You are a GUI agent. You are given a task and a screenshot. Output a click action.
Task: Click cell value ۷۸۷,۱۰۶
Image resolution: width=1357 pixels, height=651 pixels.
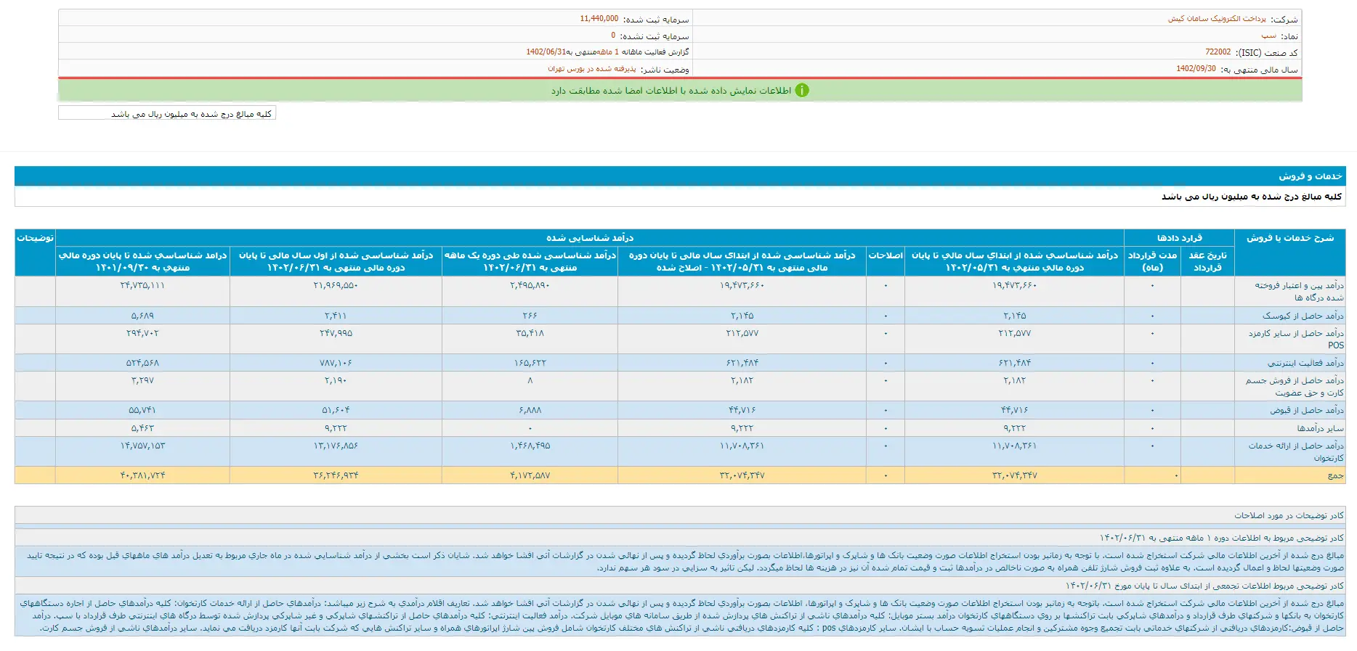coord(336,363)
